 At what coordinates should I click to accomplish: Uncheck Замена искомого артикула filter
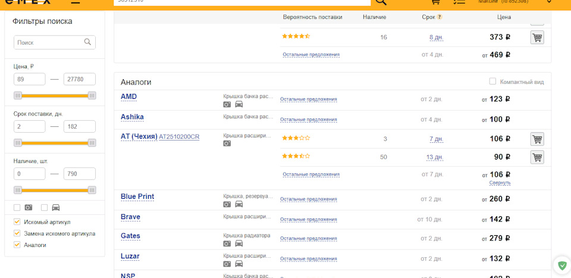(x=17, y=233)
